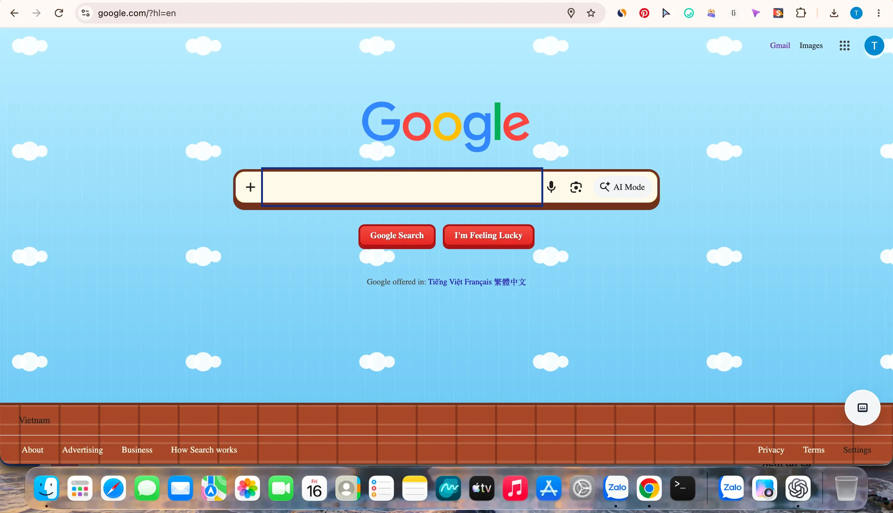Open Google Images link
Image resolution: width=893 pixels, height=513 pixels.
[811, 46]
